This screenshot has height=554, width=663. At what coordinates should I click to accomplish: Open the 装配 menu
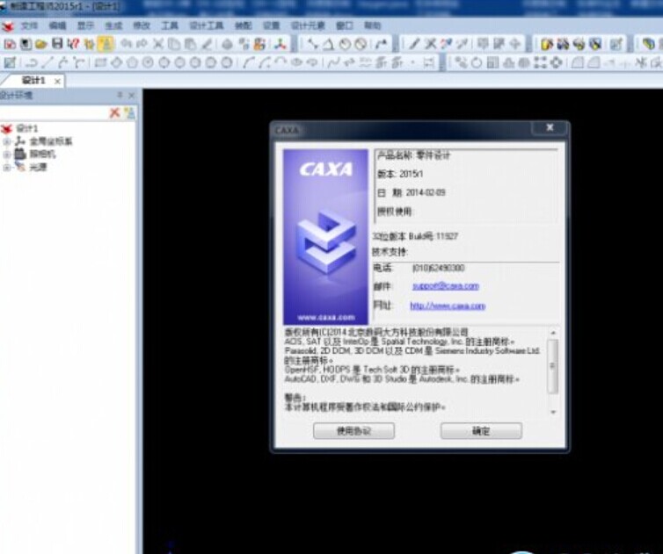(x=243, y=25)
